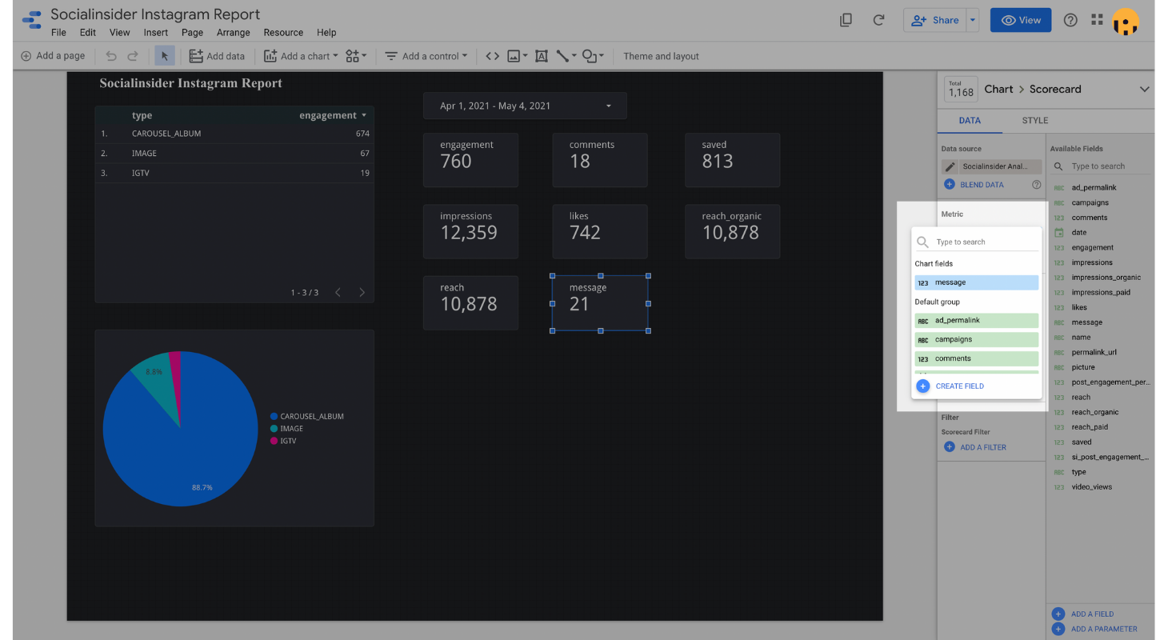Screen dimensions: 1168x640
Task: Click the date field in Available Fields
Action: tap(1079, 233)
